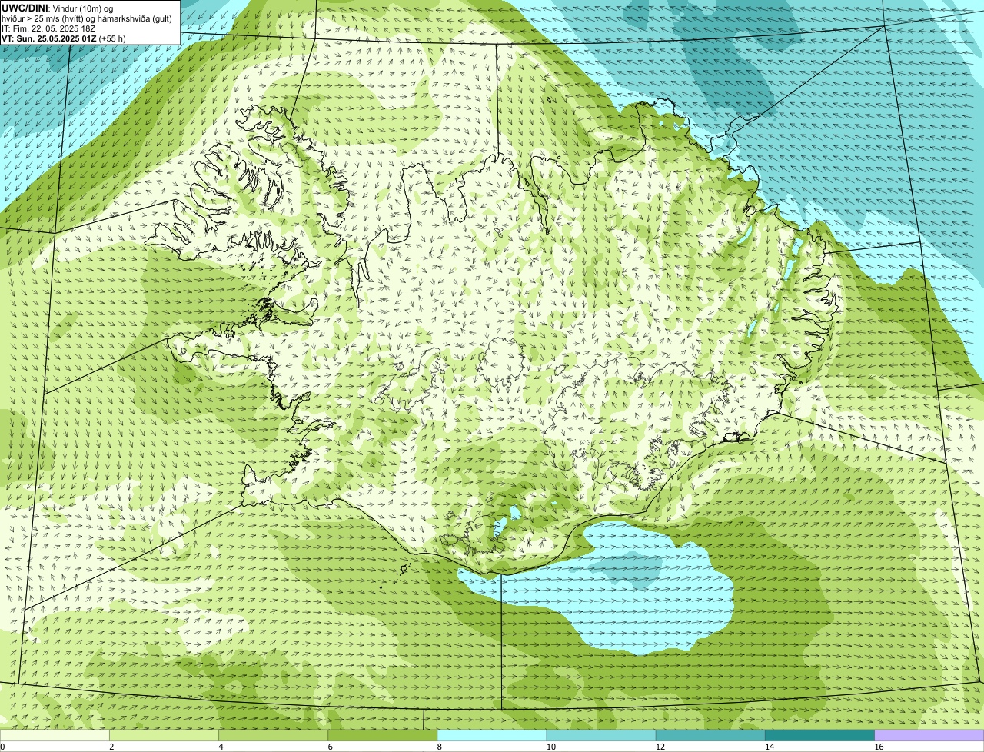Click the "16" scale label
The width and height of the screenshot is (984, 752).
879,747
